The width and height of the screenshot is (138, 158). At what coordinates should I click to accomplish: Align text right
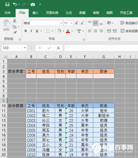101,31
